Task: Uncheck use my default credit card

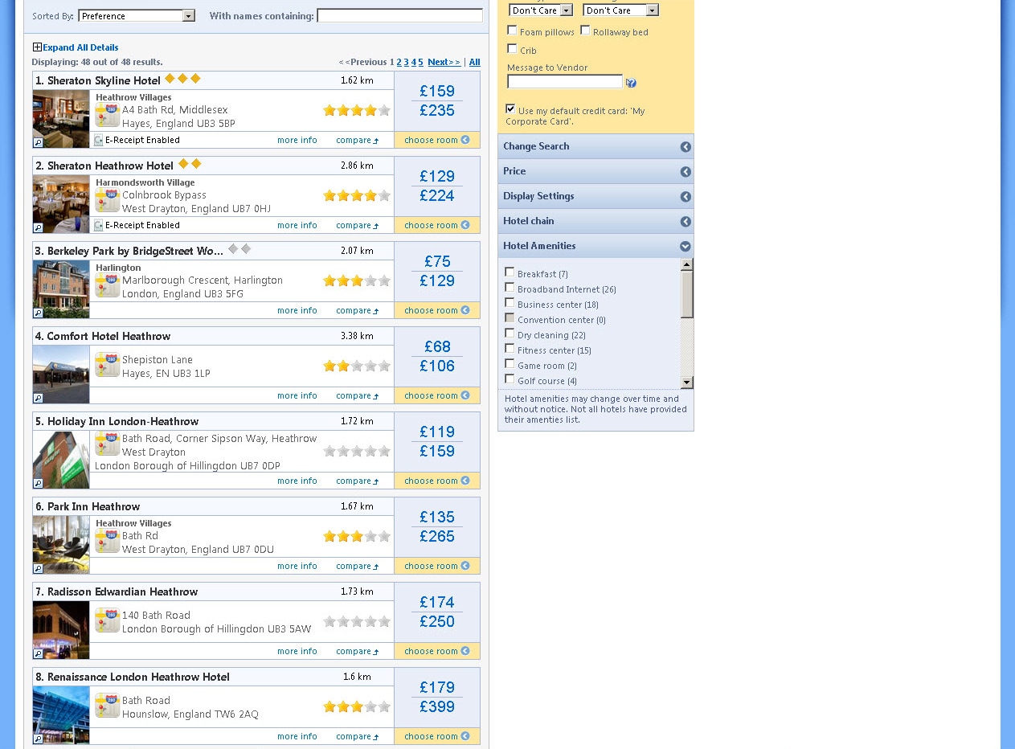Action: 510,108
